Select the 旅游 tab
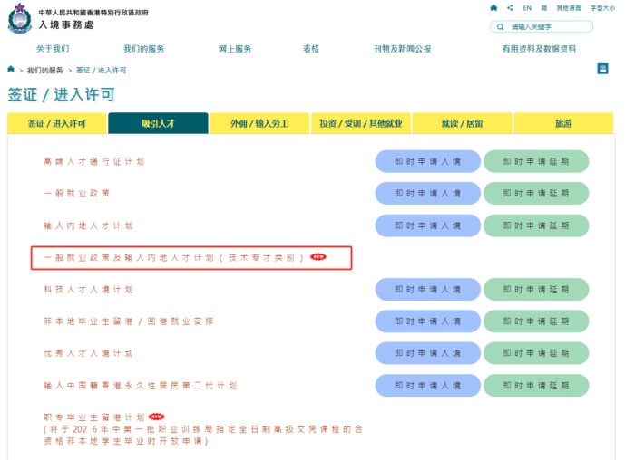Viewport: 635px width, 460px height. pyautogui.click(x=563, y=123)
